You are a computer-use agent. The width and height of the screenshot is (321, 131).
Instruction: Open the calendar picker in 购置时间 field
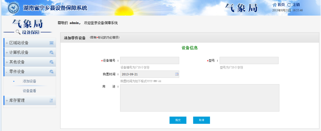point(177,74)
